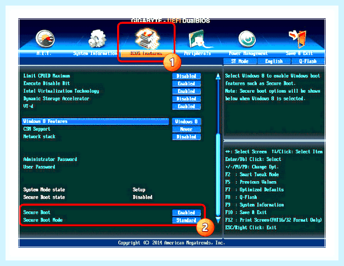Open the Windows 8 Features value selector
The height and width of the screenshot is (266, 344).
tap(186, 121)
